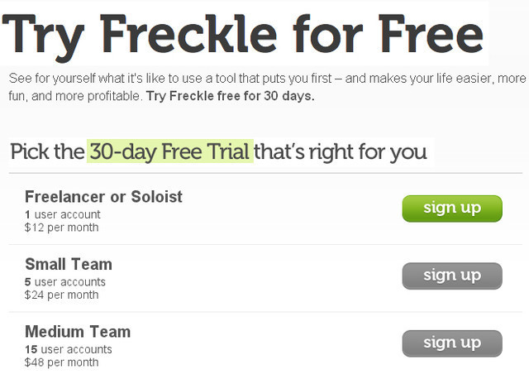Select the "Freelancer or Soloist" plan title
This screenshot has height=379, width=529.
click(103, 197)
